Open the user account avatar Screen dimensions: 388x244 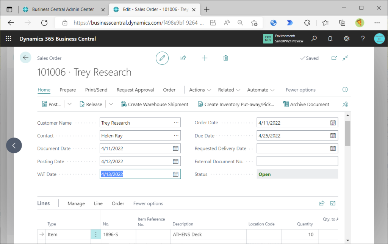(379, 39)
